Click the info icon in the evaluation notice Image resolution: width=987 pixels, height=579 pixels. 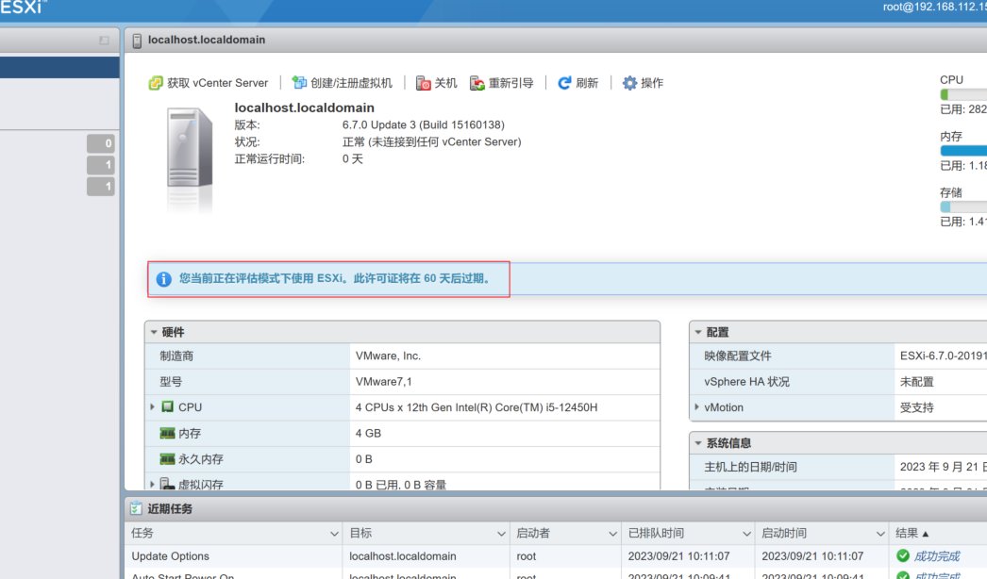point(163,279)
